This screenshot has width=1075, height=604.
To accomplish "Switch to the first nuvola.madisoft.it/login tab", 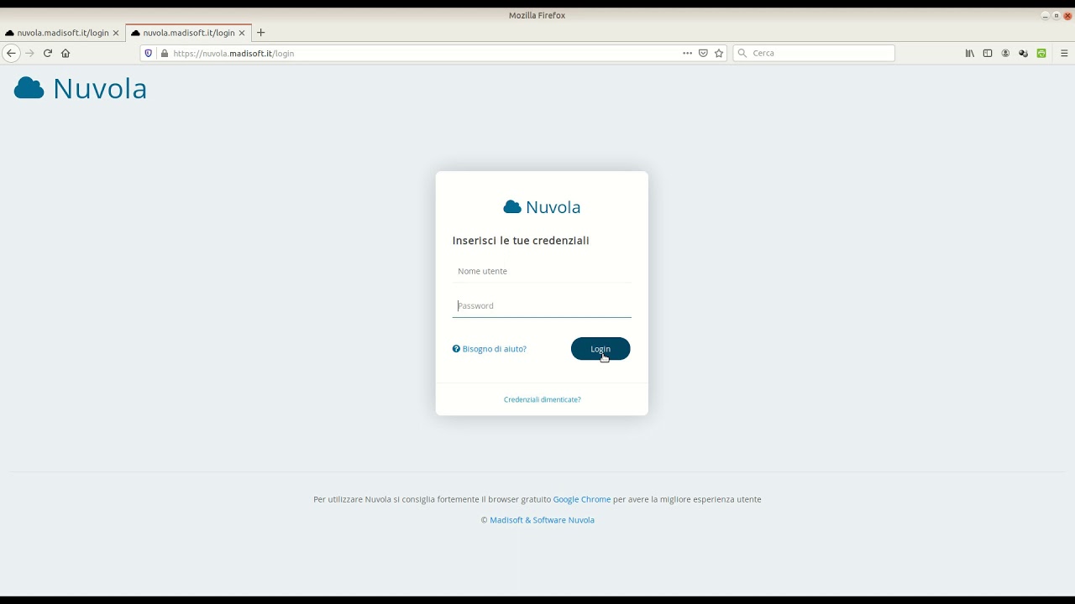I will pyautogui.click(x=63, y=33).
